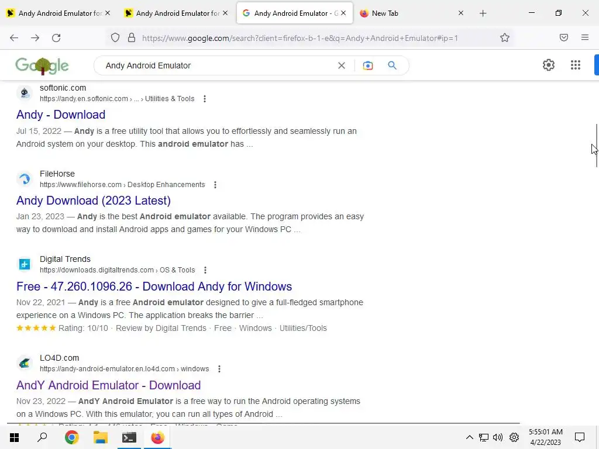Screen dimensions: 599x449
Task: Open tracking protection shield info
Action: pos(115,38)
